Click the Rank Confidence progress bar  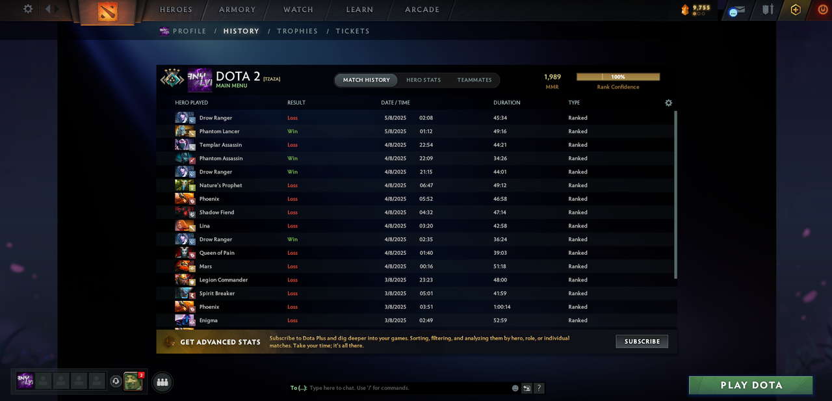pyautogui.click(x=618, y=77)
